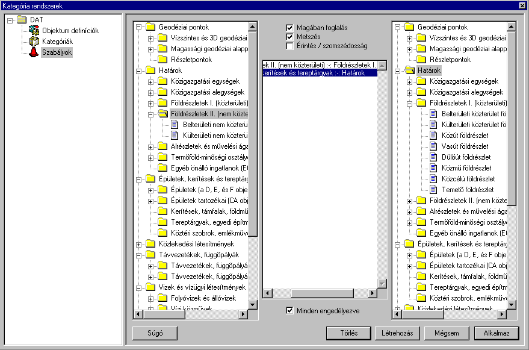
Task: Select the first rule entry Földrészletek I.
Action: tap(319, 64)
